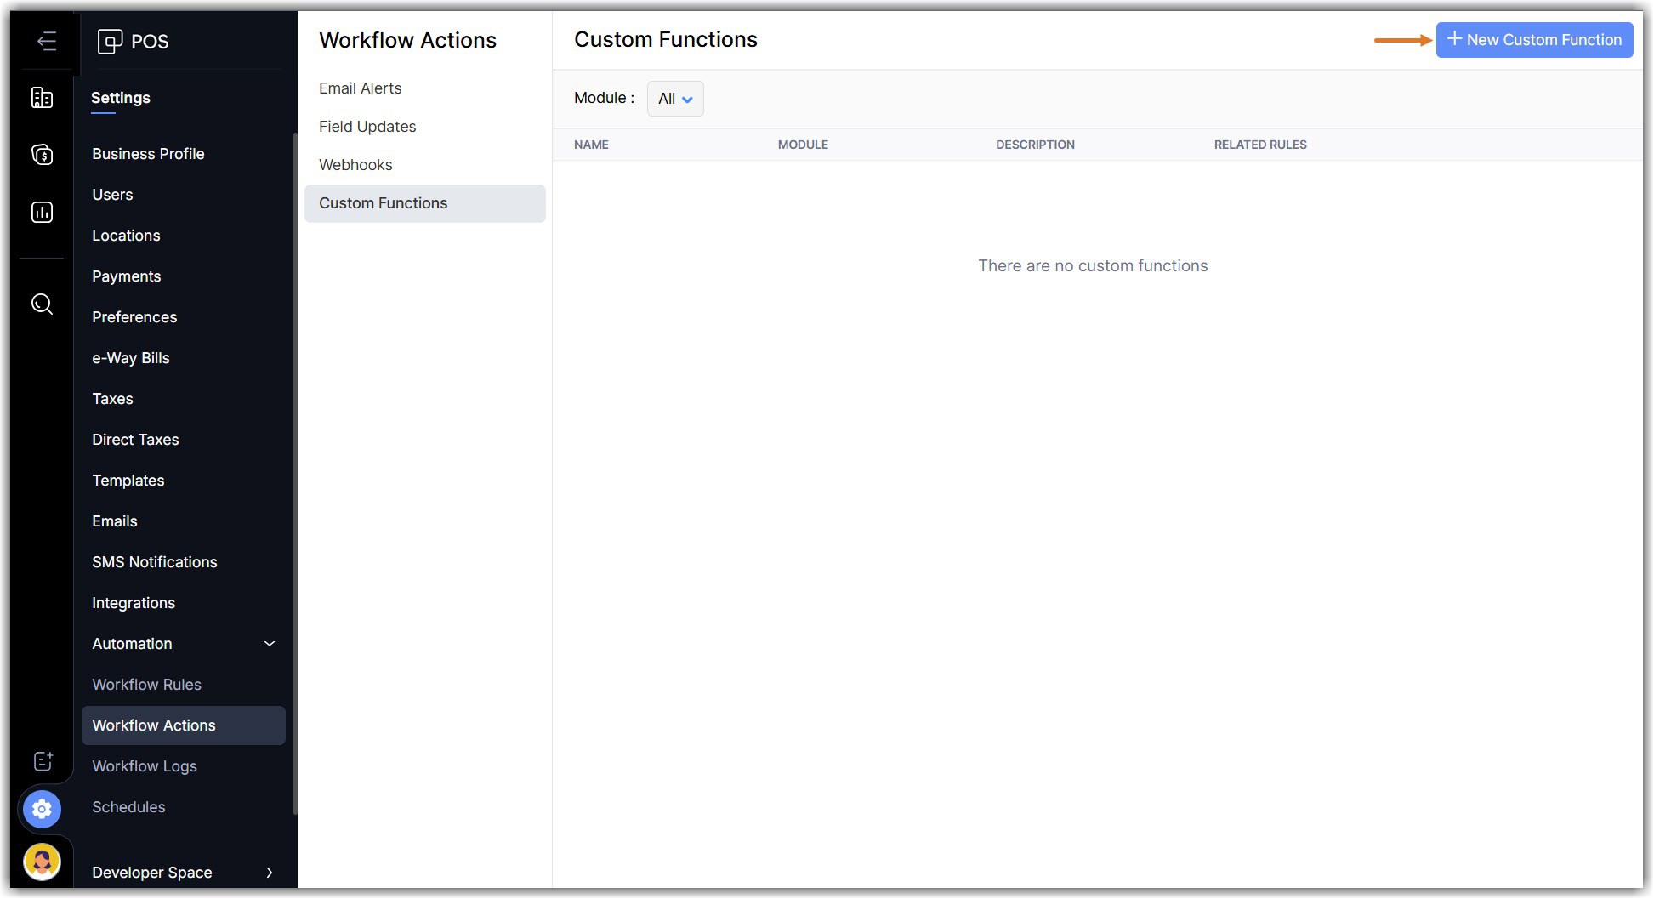Screen dimensions: 1654x899
Task: Open the Module filter dropdown
Action: coord(675,99)
